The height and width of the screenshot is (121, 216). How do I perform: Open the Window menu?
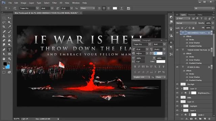click(76, 3)
